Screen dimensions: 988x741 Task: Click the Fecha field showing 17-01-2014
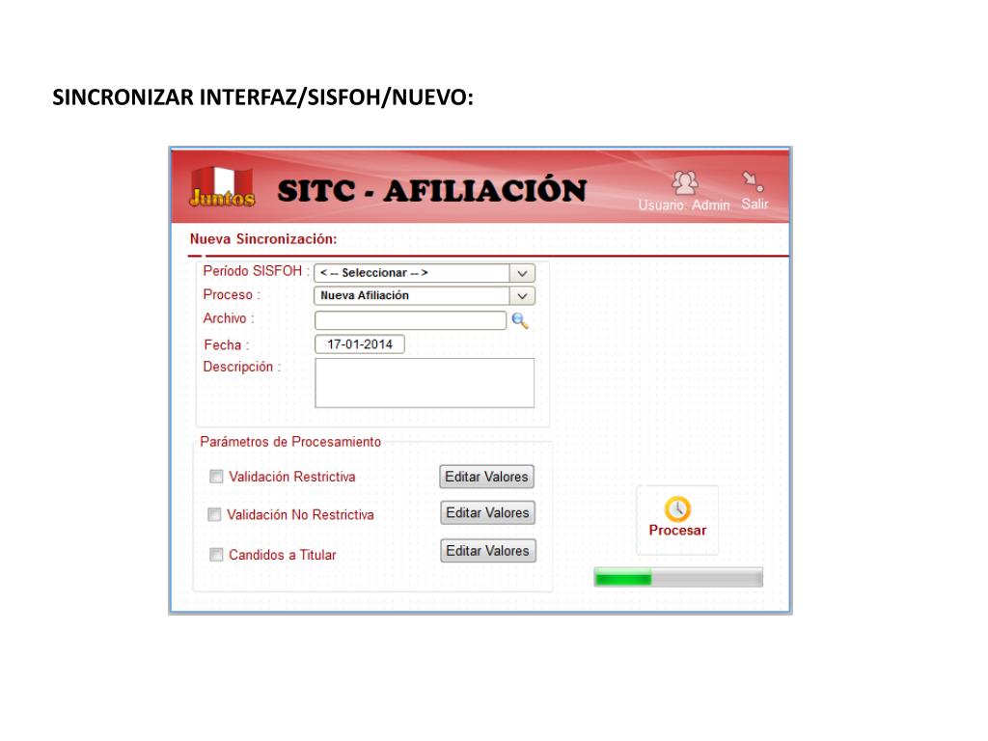360,344
